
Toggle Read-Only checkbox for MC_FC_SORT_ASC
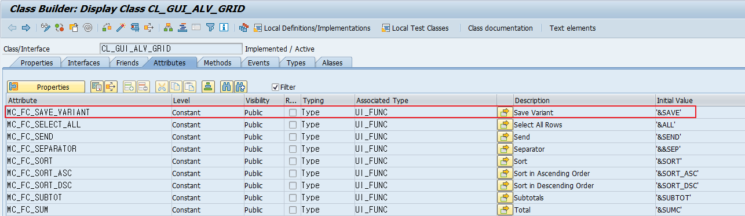(293, 173)
